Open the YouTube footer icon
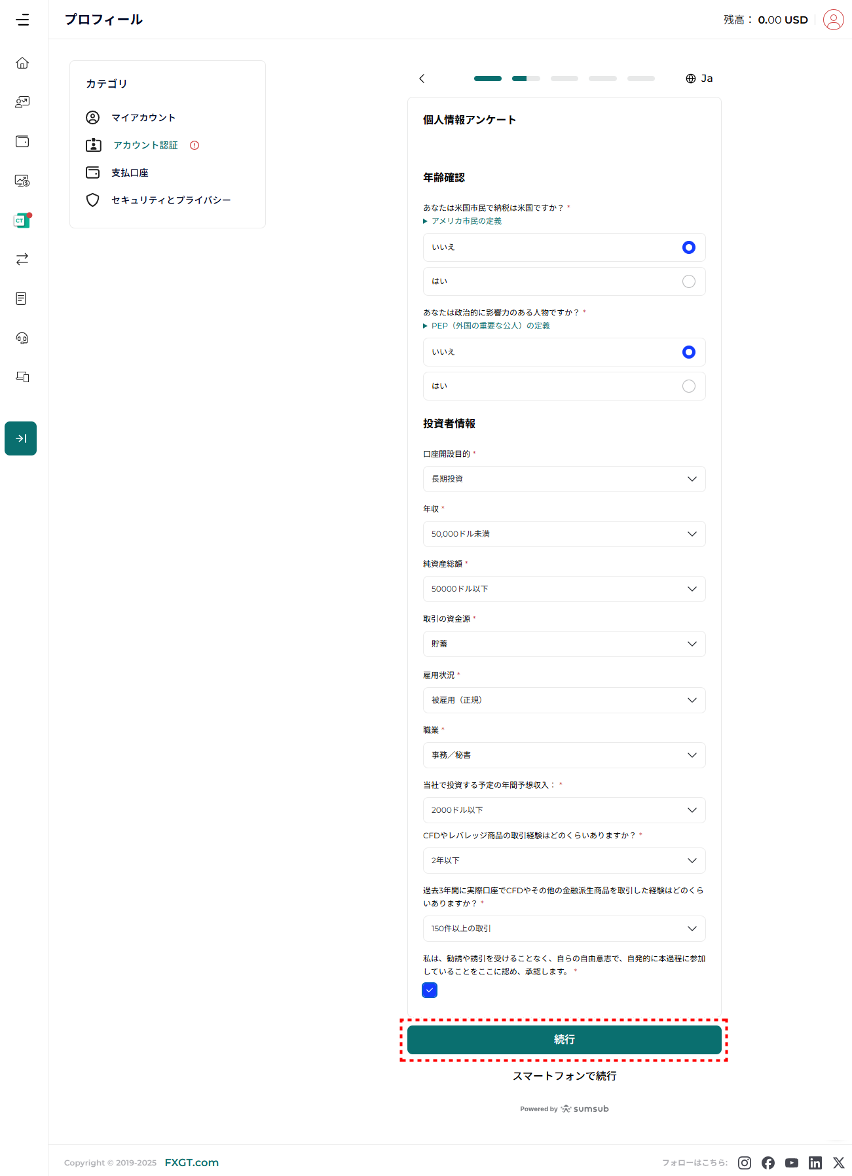This screenshot has height=1176, width=852. (792, 1162)
